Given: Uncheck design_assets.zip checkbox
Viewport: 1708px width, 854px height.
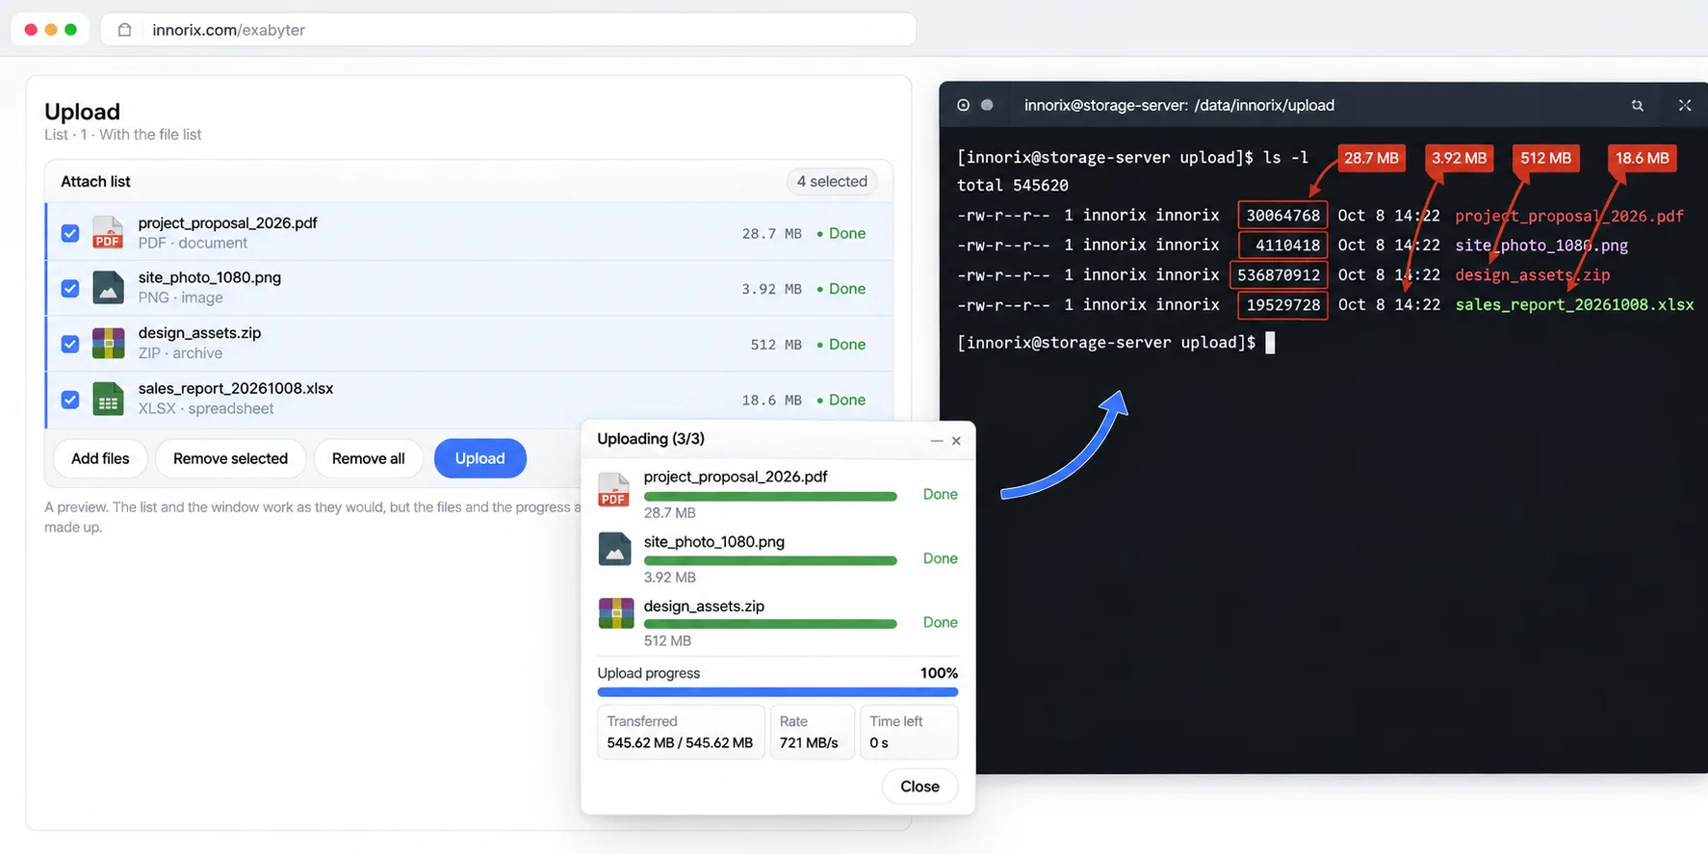Looking at the screenshot, I should (70, 344).
